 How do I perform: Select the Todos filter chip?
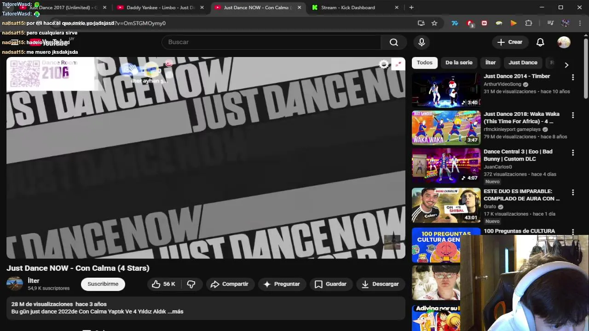click(x=425, y=63)
